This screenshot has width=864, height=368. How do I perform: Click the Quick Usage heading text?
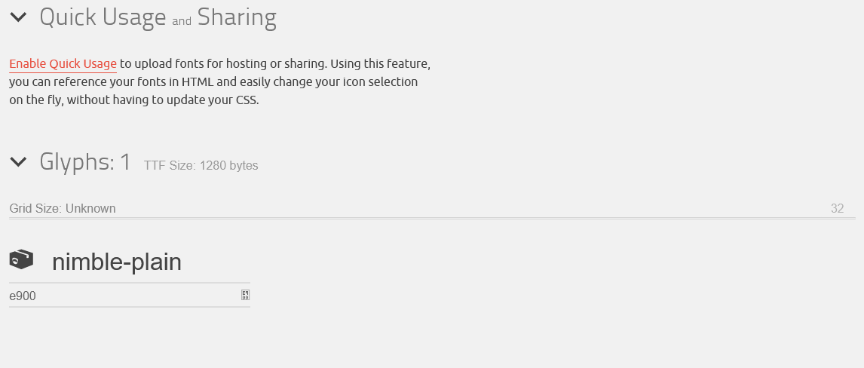point(103,17)
